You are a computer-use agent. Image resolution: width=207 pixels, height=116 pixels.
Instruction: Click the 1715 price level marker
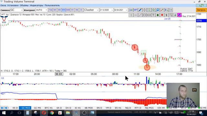point(201,21)
